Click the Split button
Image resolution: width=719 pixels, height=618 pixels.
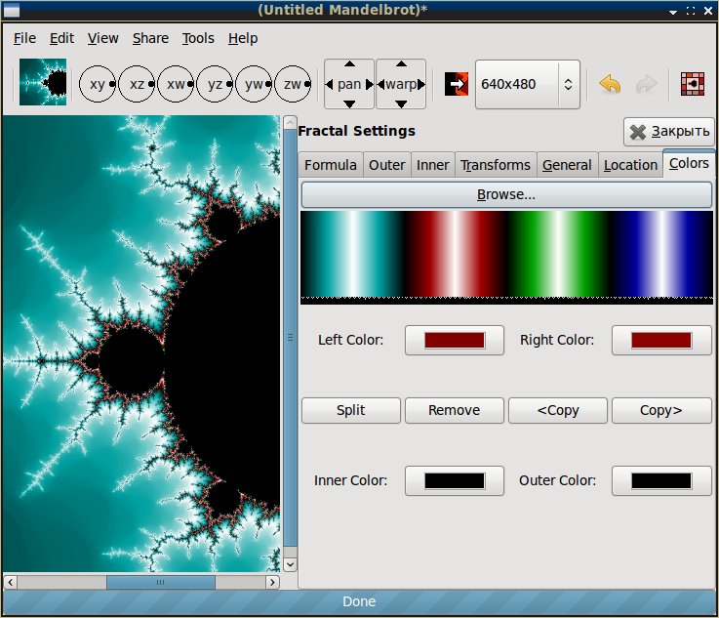tap(351, 410)
